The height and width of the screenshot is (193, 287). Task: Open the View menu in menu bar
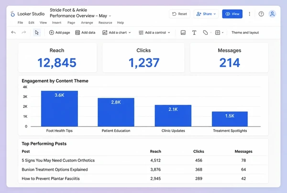pyautogui.click(x=43, y=22)
